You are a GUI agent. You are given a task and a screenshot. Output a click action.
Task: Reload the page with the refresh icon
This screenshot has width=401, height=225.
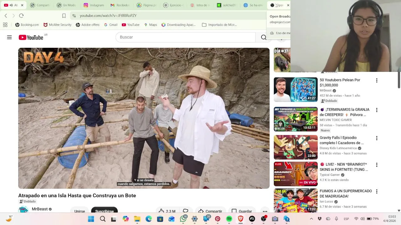[21, 16]
